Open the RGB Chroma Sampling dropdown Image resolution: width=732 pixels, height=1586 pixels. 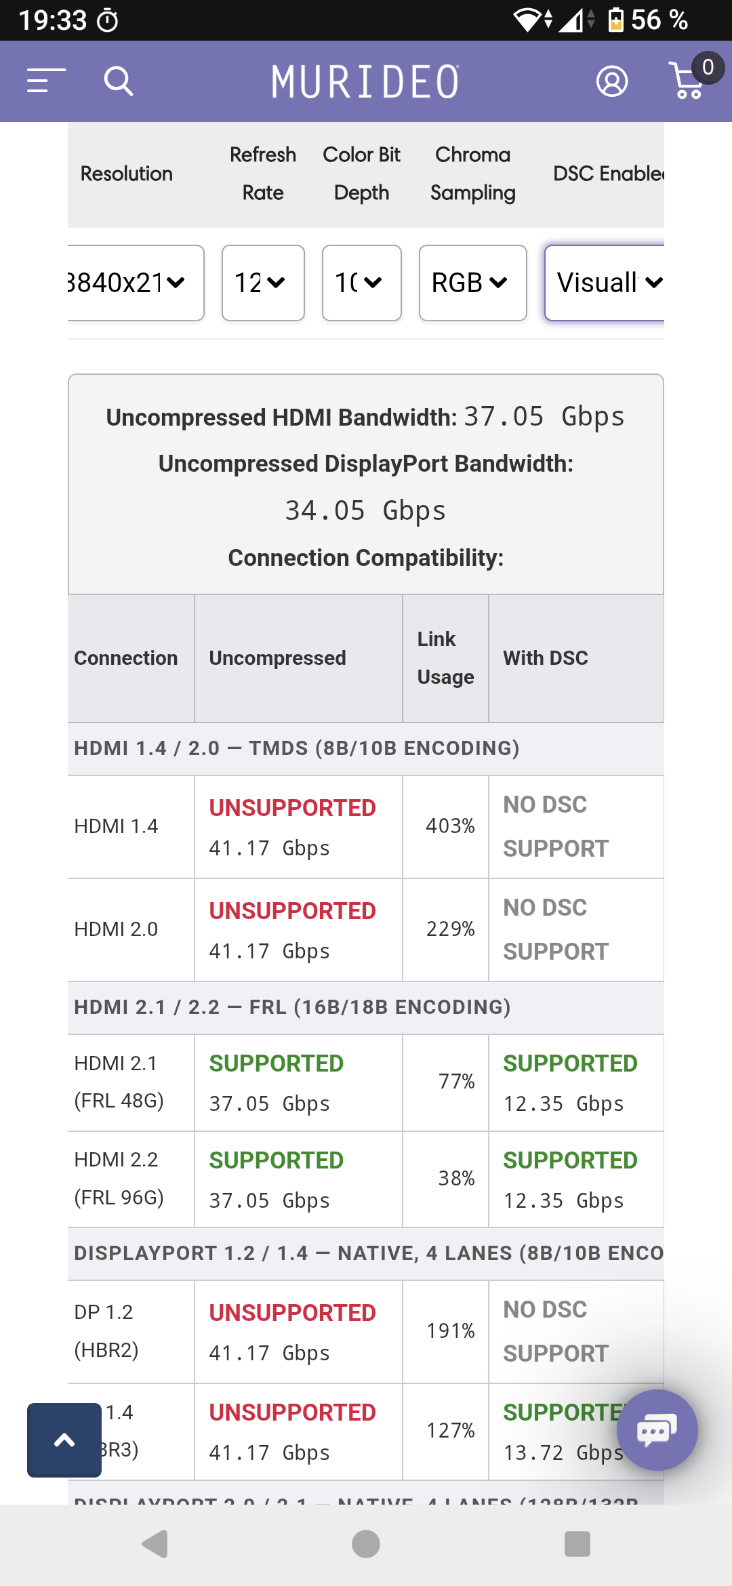click(x=473, y=283)
